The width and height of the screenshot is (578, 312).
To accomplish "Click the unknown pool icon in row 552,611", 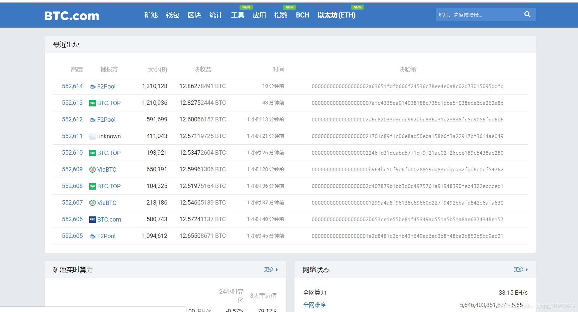I will click(x=93, y=136).
